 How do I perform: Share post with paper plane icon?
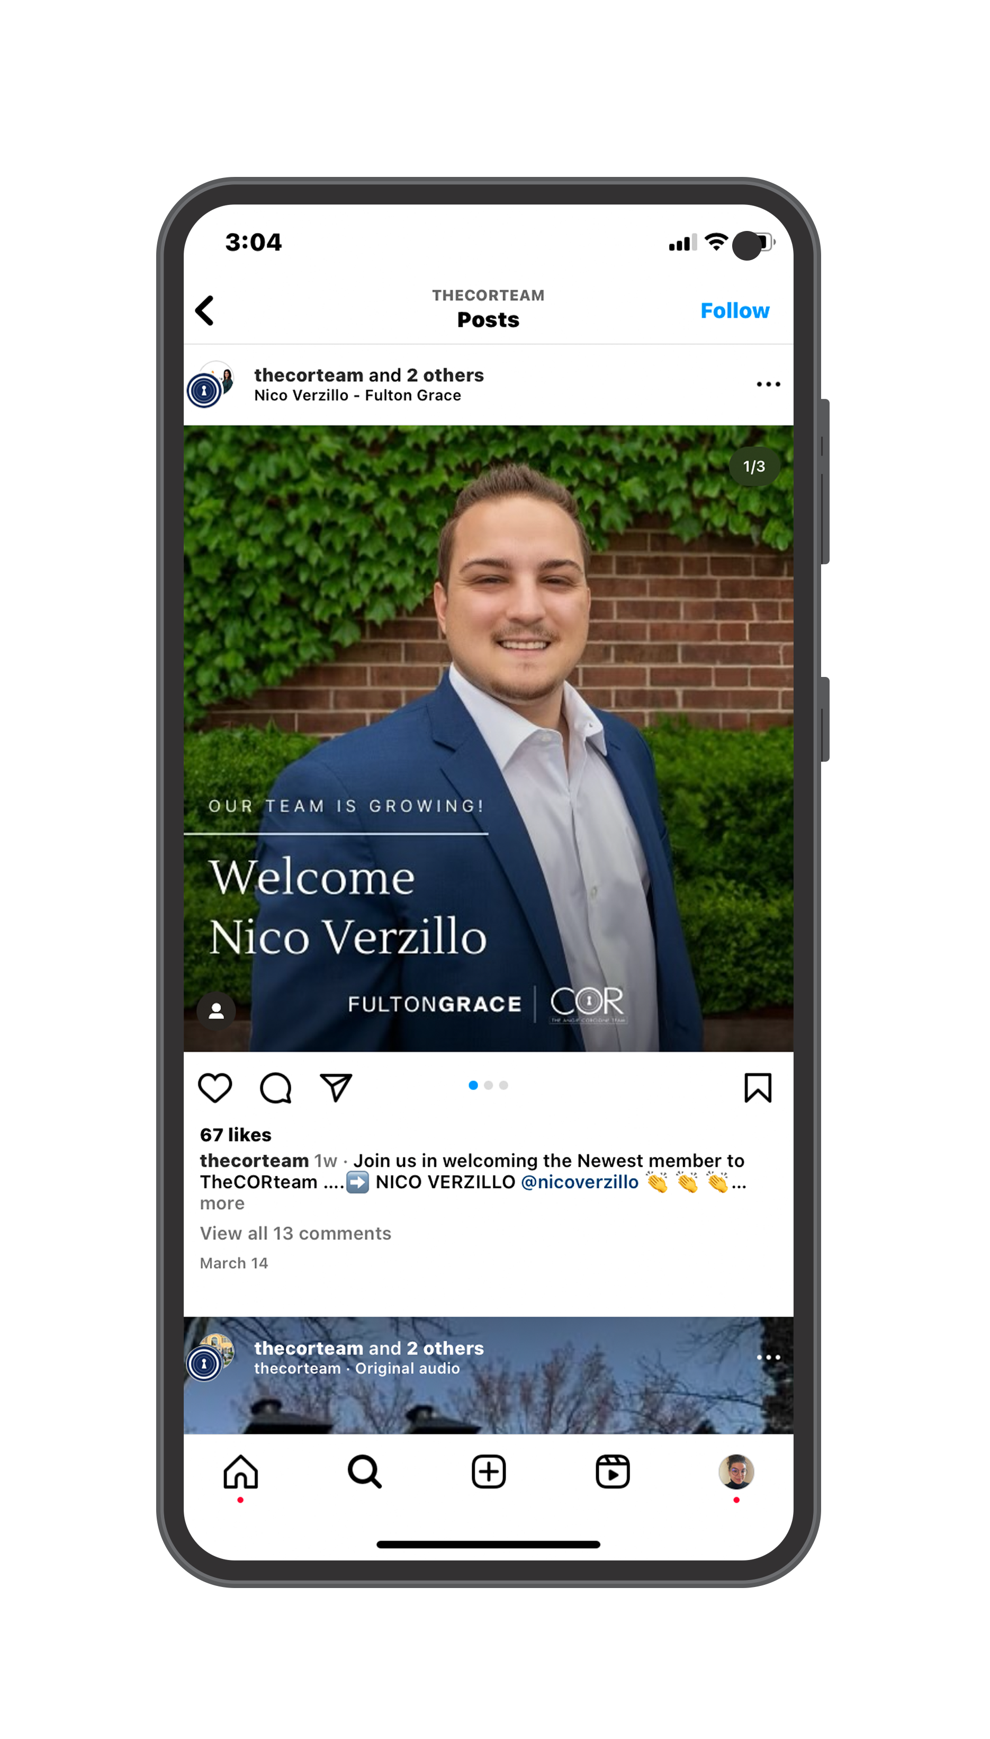[336, 1087]
